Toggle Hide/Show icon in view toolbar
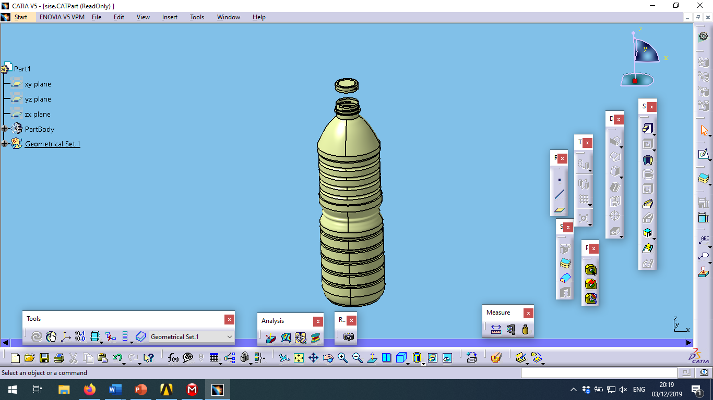Screen dimensions: 713x400 click(x=433, y=358)
